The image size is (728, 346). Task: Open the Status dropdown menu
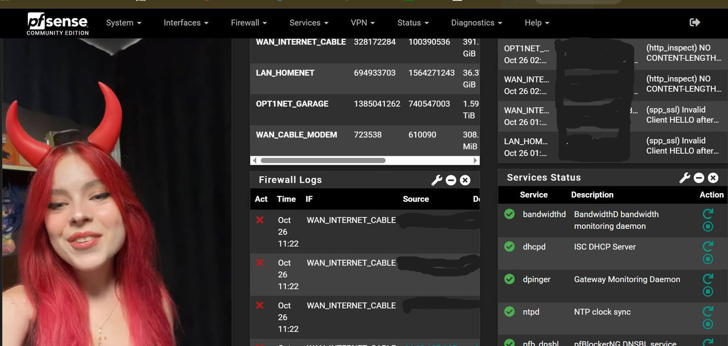click(x=413, y=23)
